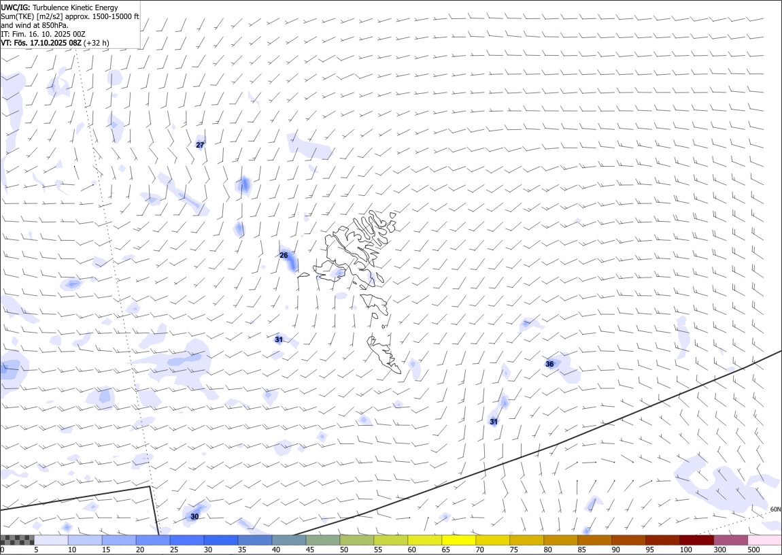Click the 'Sum(TKE) [m2/s2] approx. 1500-15000 ft' line

(x=70, y=16)
